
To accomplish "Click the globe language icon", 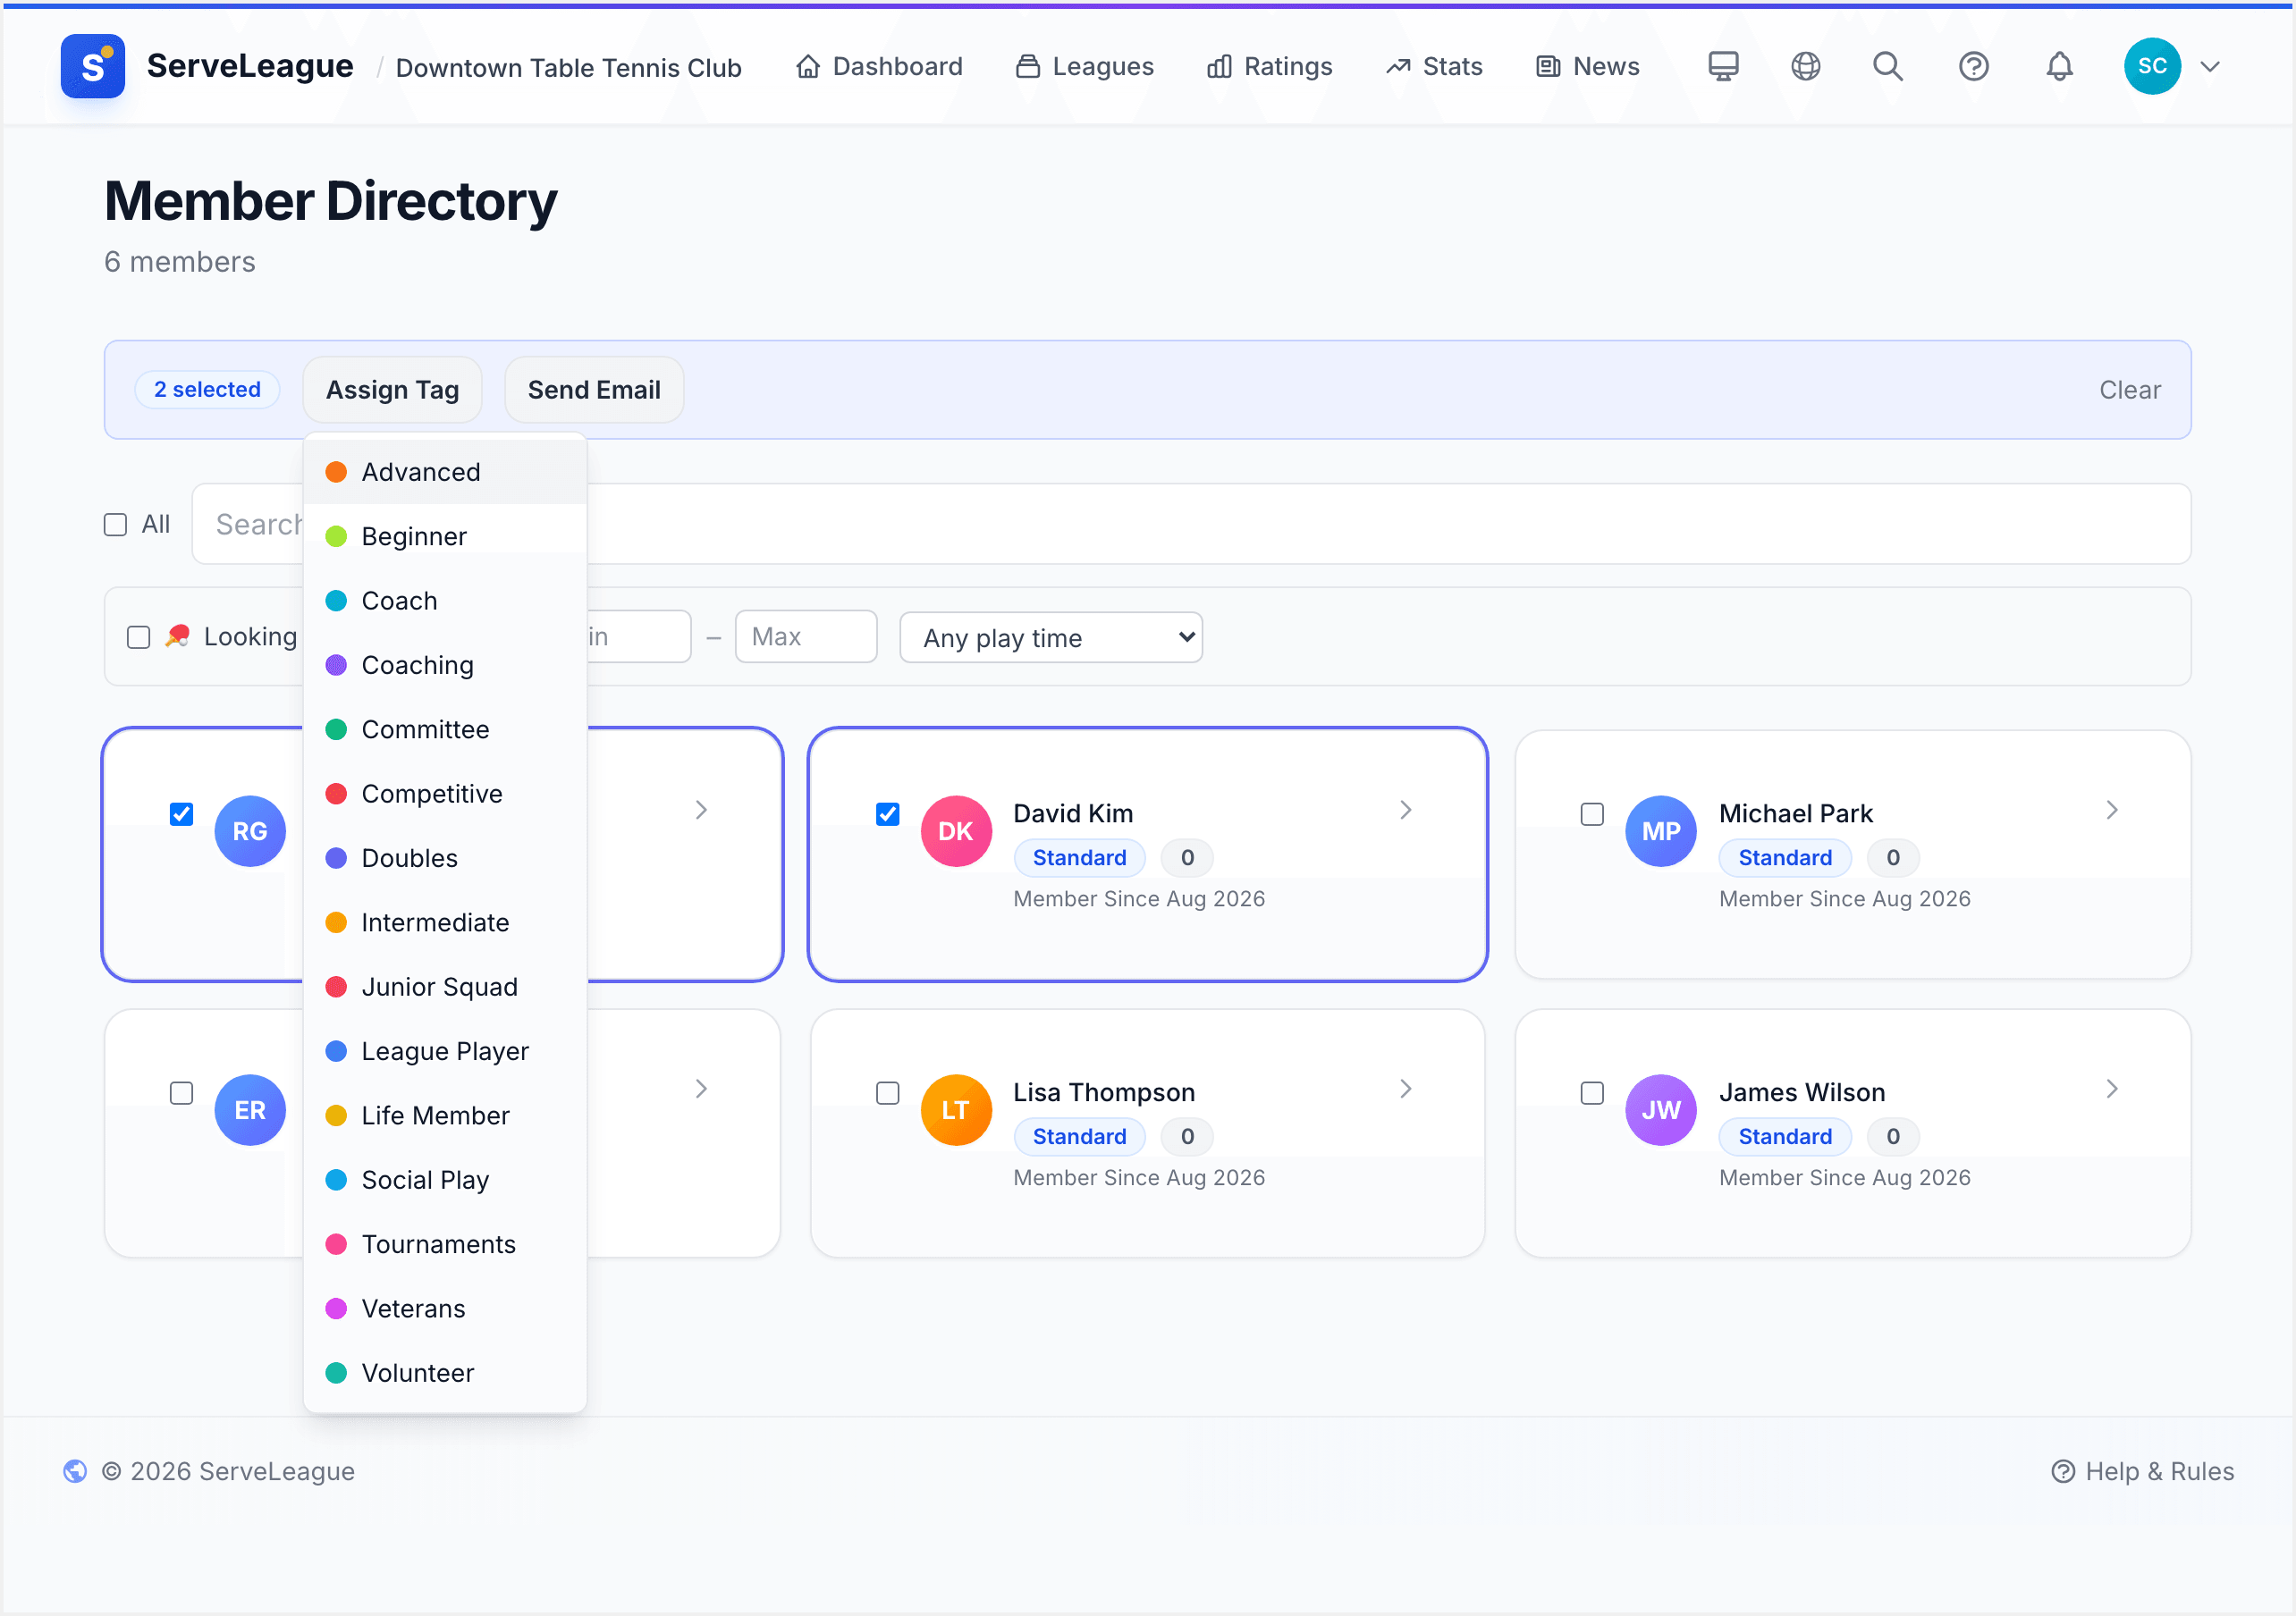I will [1805, 66].
